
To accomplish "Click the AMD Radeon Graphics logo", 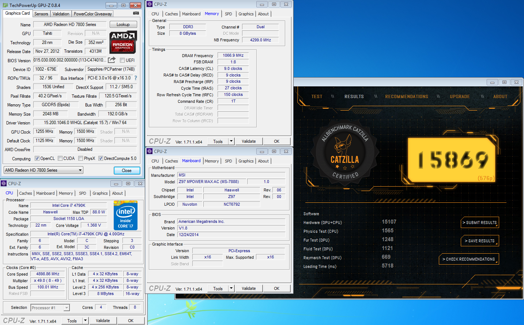I will pos(123,42).
